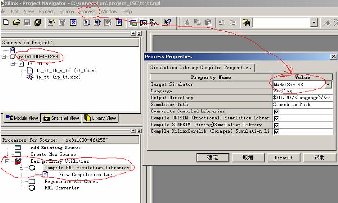Open the Help menu

pos(127,11)
